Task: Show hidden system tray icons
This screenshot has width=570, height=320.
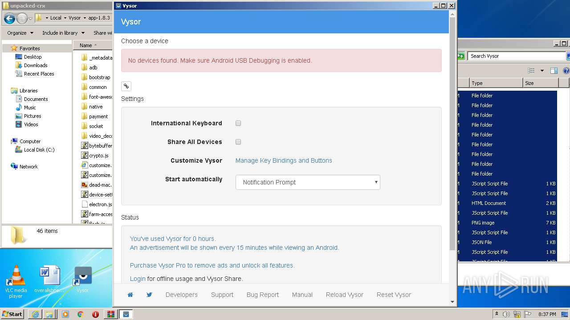Action: point(497,314)
